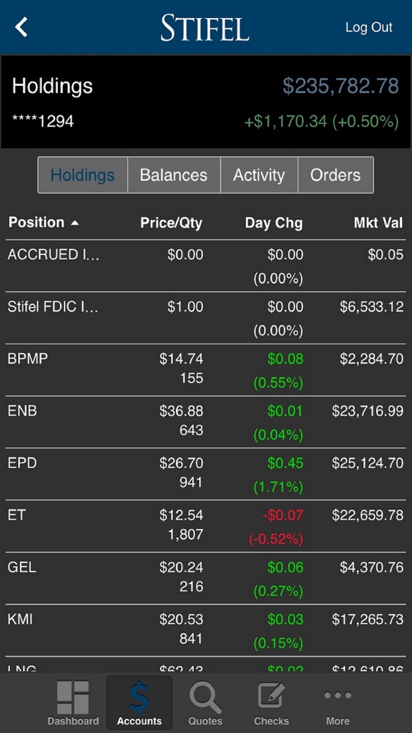The height and width of the screenshot is (733, 412).
Task: Select the Accounts dollar icon
Action: click(x=139, y=697)
